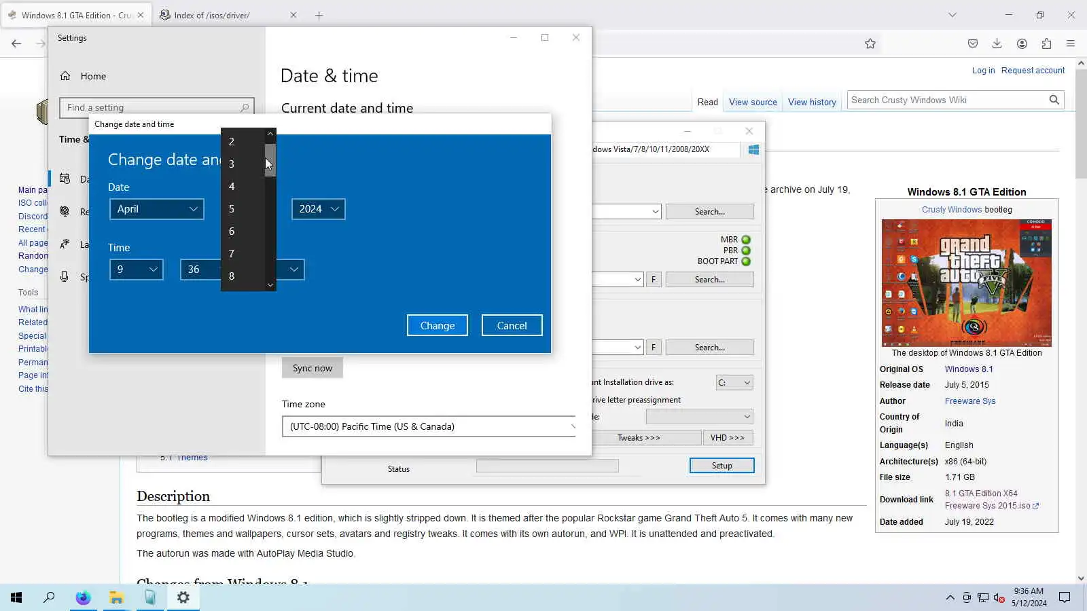Click the VHD >>> button

point(728,438)
